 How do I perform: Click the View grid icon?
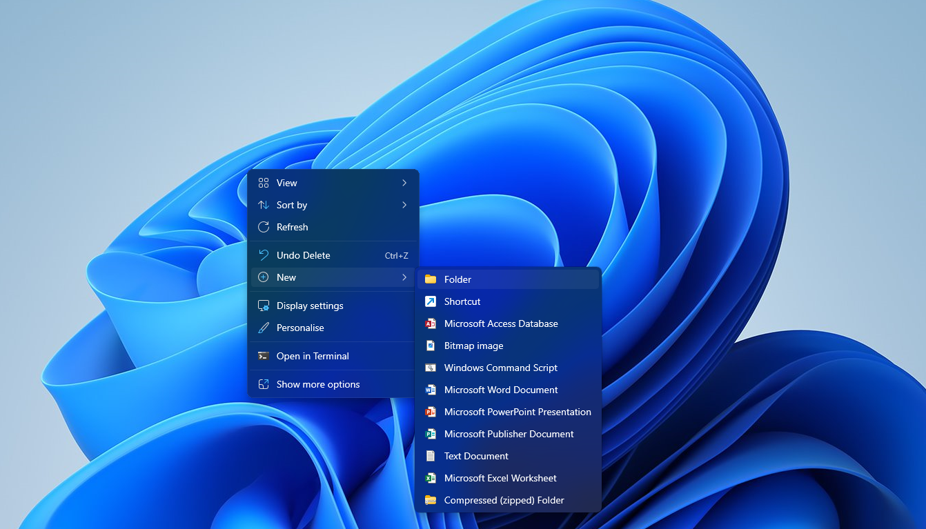[x=263, y=183]
